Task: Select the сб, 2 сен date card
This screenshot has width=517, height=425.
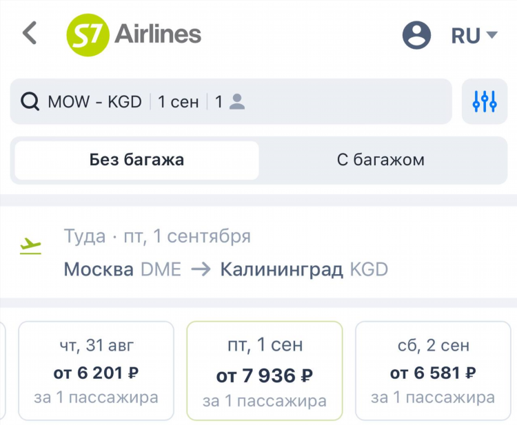Action: coord(433,371)
